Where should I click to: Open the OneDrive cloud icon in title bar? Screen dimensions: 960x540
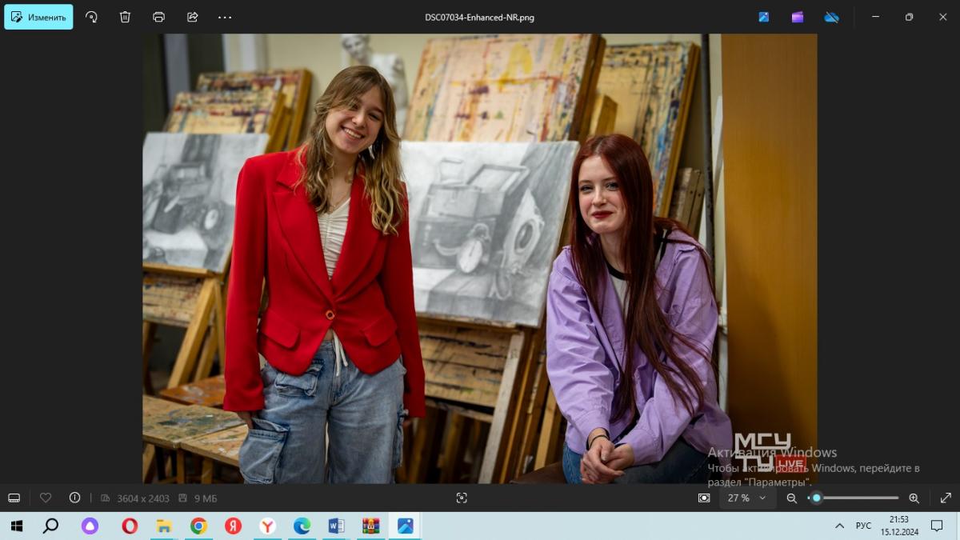pos(831,17)
